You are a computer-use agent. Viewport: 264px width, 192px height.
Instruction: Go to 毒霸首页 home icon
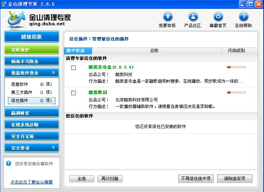click(x=218, y=17)
